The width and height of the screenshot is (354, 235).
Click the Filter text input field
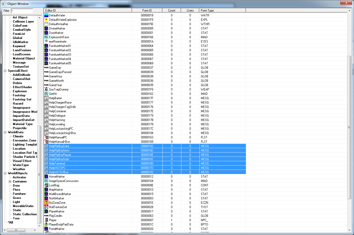[x=22, y=11]
